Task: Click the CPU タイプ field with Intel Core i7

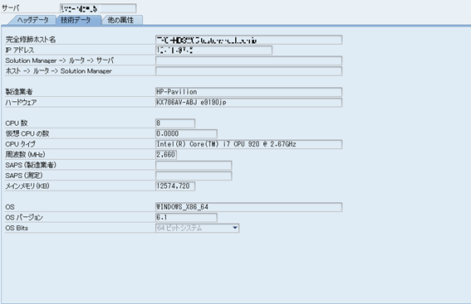Action: pos(248,144)
